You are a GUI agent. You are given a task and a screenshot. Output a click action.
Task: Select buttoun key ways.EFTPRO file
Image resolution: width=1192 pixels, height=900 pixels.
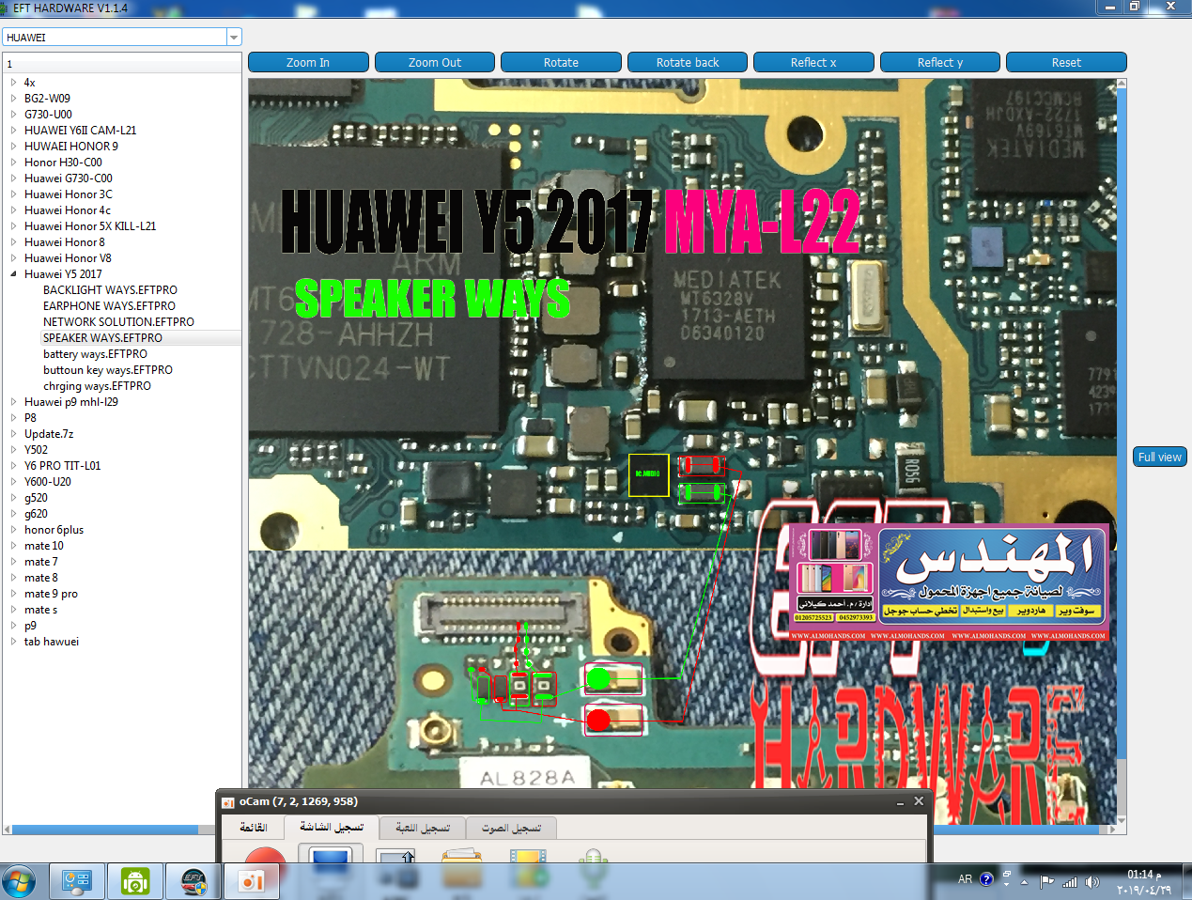(x=108, y=370)
